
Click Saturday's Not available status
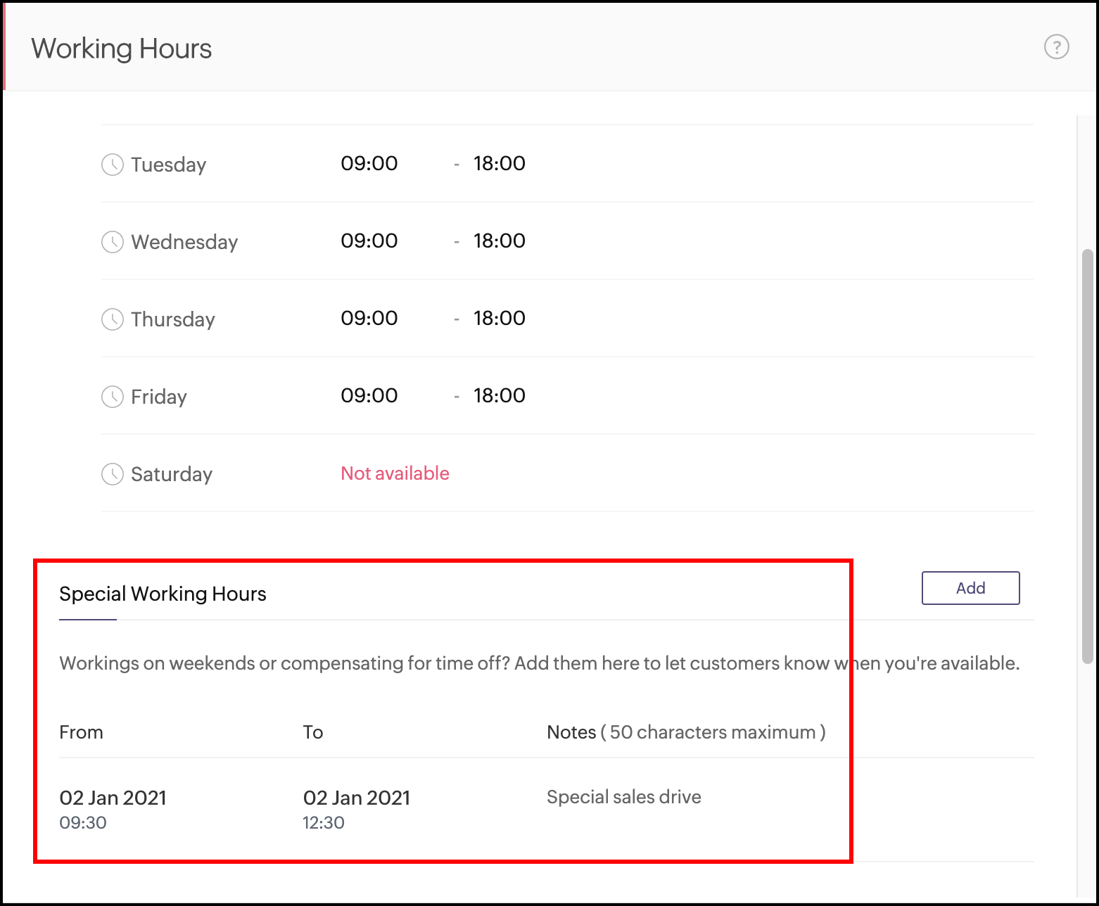click(x=395, y=473)
